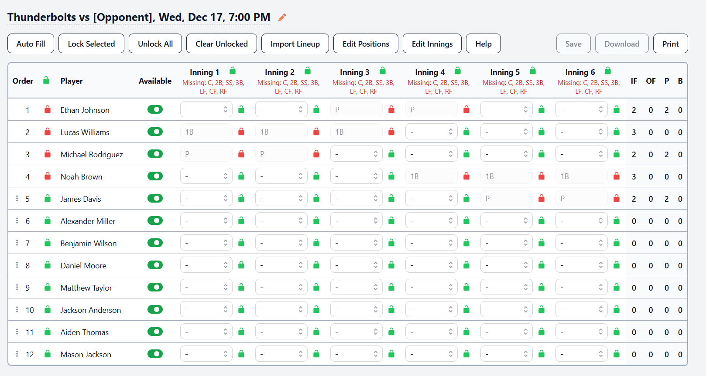Unlock Lucas Williams' Inning 1 1B position
Viewport: 706px width, 376px height.
(x=241, y=132)
